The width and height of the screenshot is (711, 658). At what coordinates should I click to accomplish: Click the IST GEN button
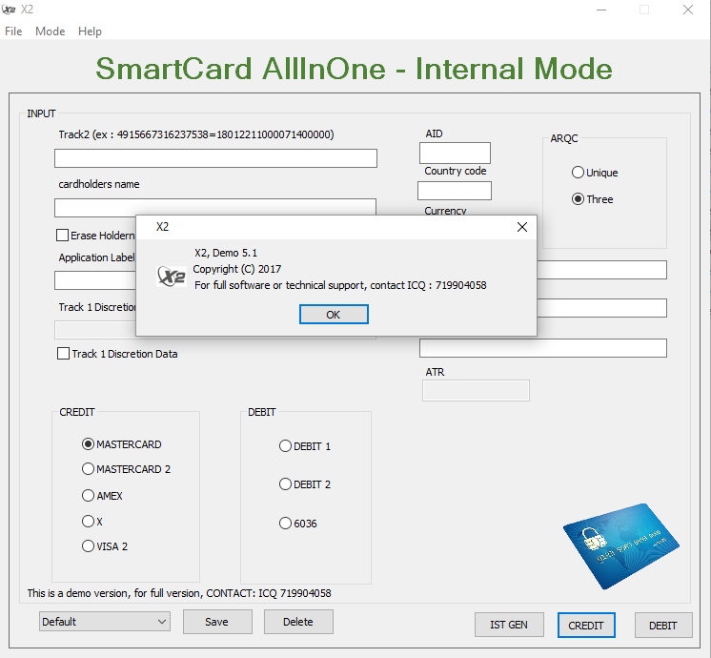coord(509,625)
